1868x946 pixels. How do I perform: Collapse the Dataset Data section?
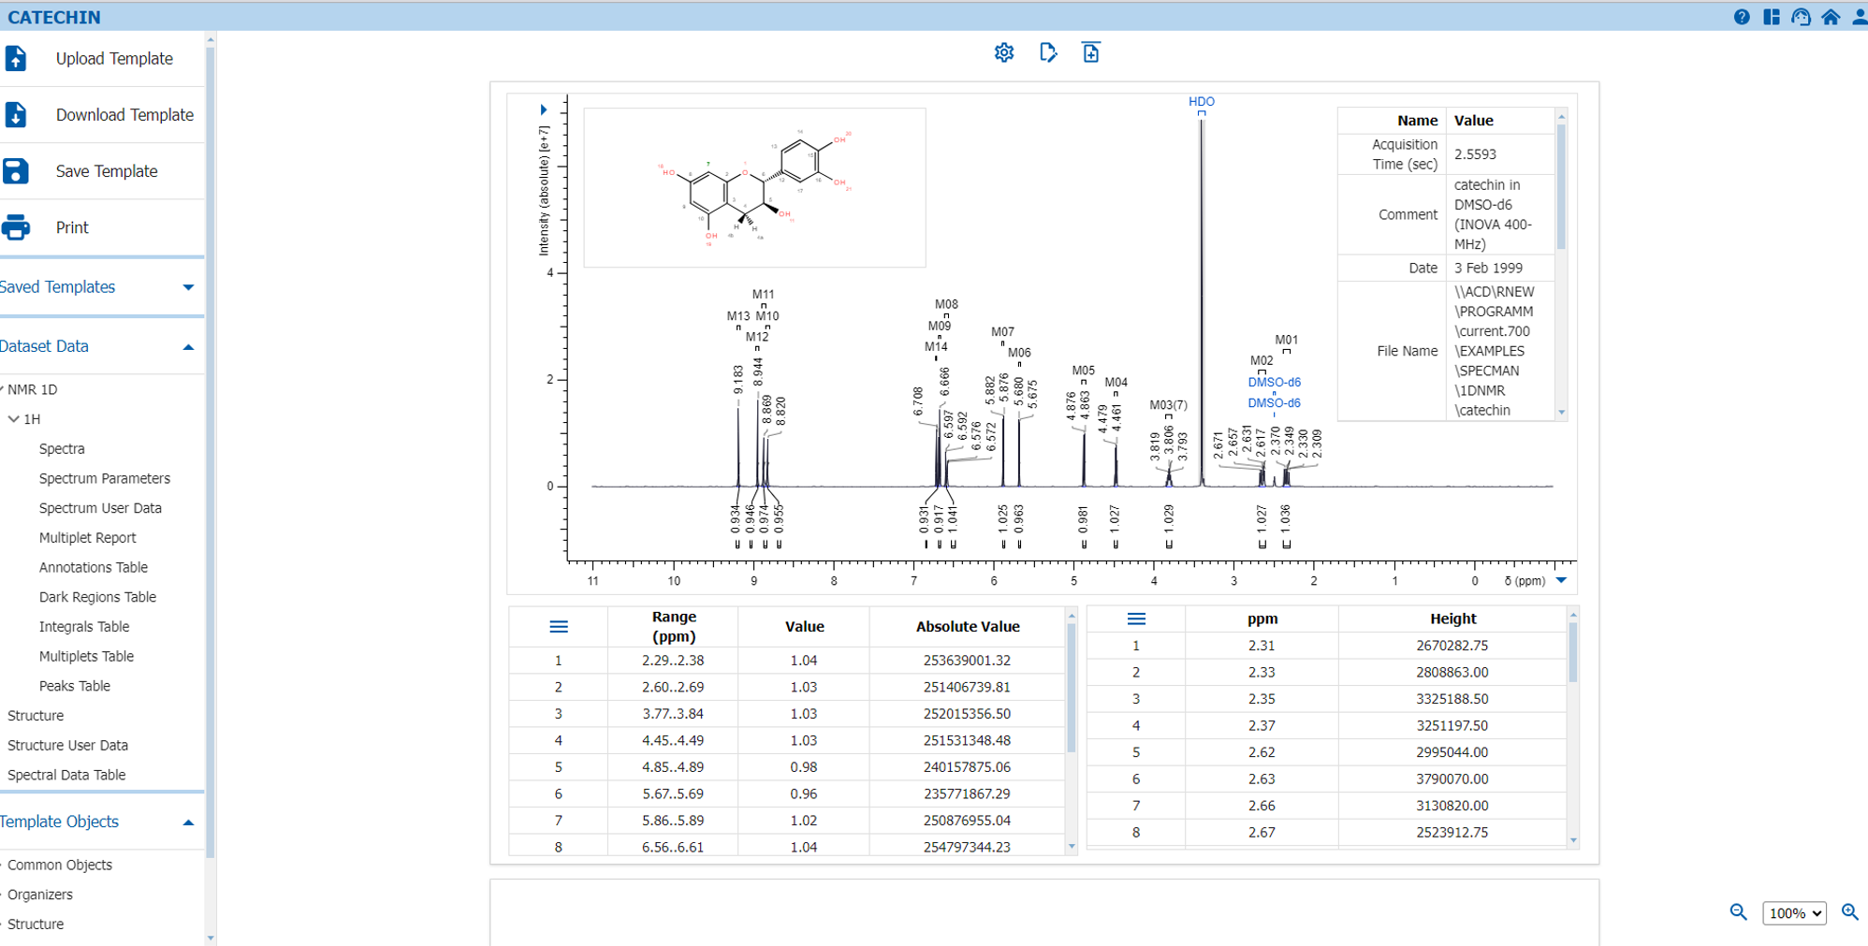tap(188, 347)
